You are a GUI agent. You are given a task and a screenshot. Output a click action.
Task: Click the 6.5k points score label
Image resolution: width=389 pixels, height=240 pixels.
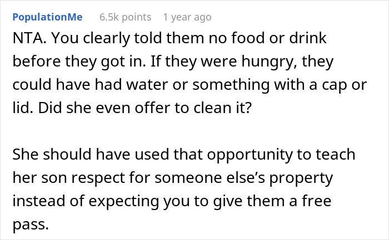[x=125, y=17]
